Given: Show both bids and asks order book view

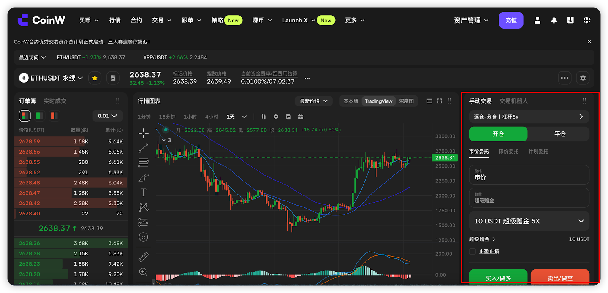Looking at the screenshot, I should 25,116.
